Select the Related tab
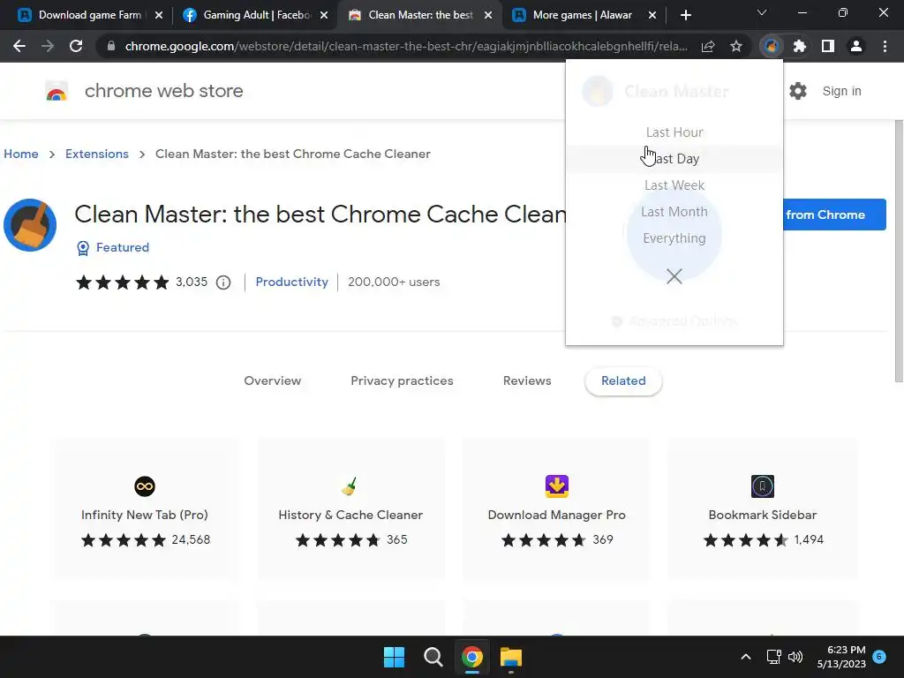Viewport: 904px width, 678px height. (623, 381)
